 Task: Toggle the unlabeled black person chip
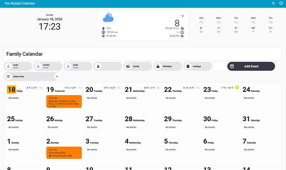click(108, 66)
